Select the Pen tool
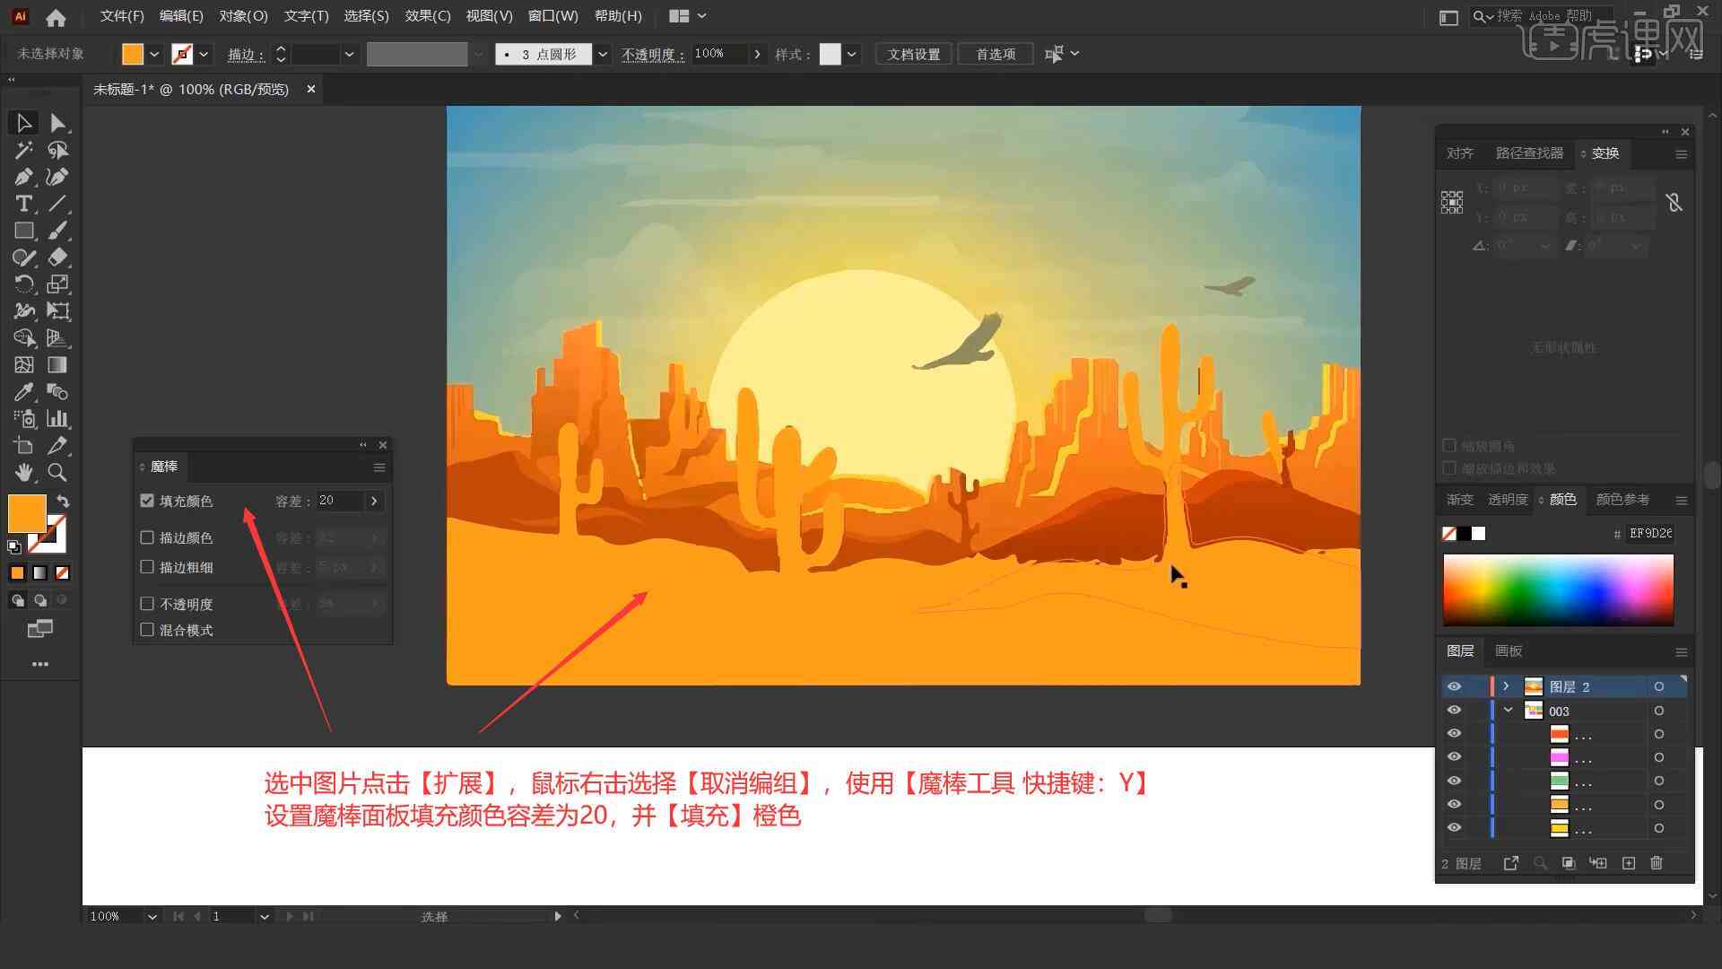 [x=22, y=176]
